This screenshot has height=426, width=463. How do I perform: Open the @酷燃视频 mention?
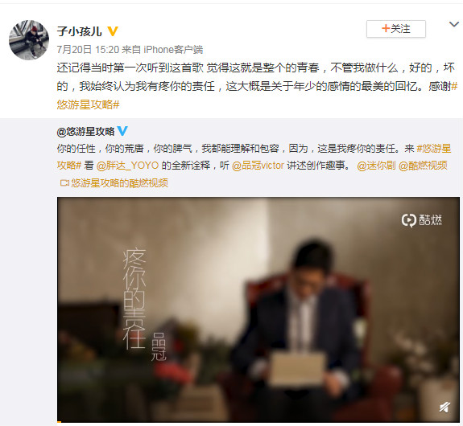(423, 166)
